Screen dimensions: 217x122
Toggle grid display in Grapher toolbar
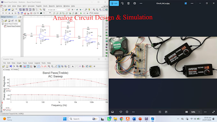pos(25,66)
